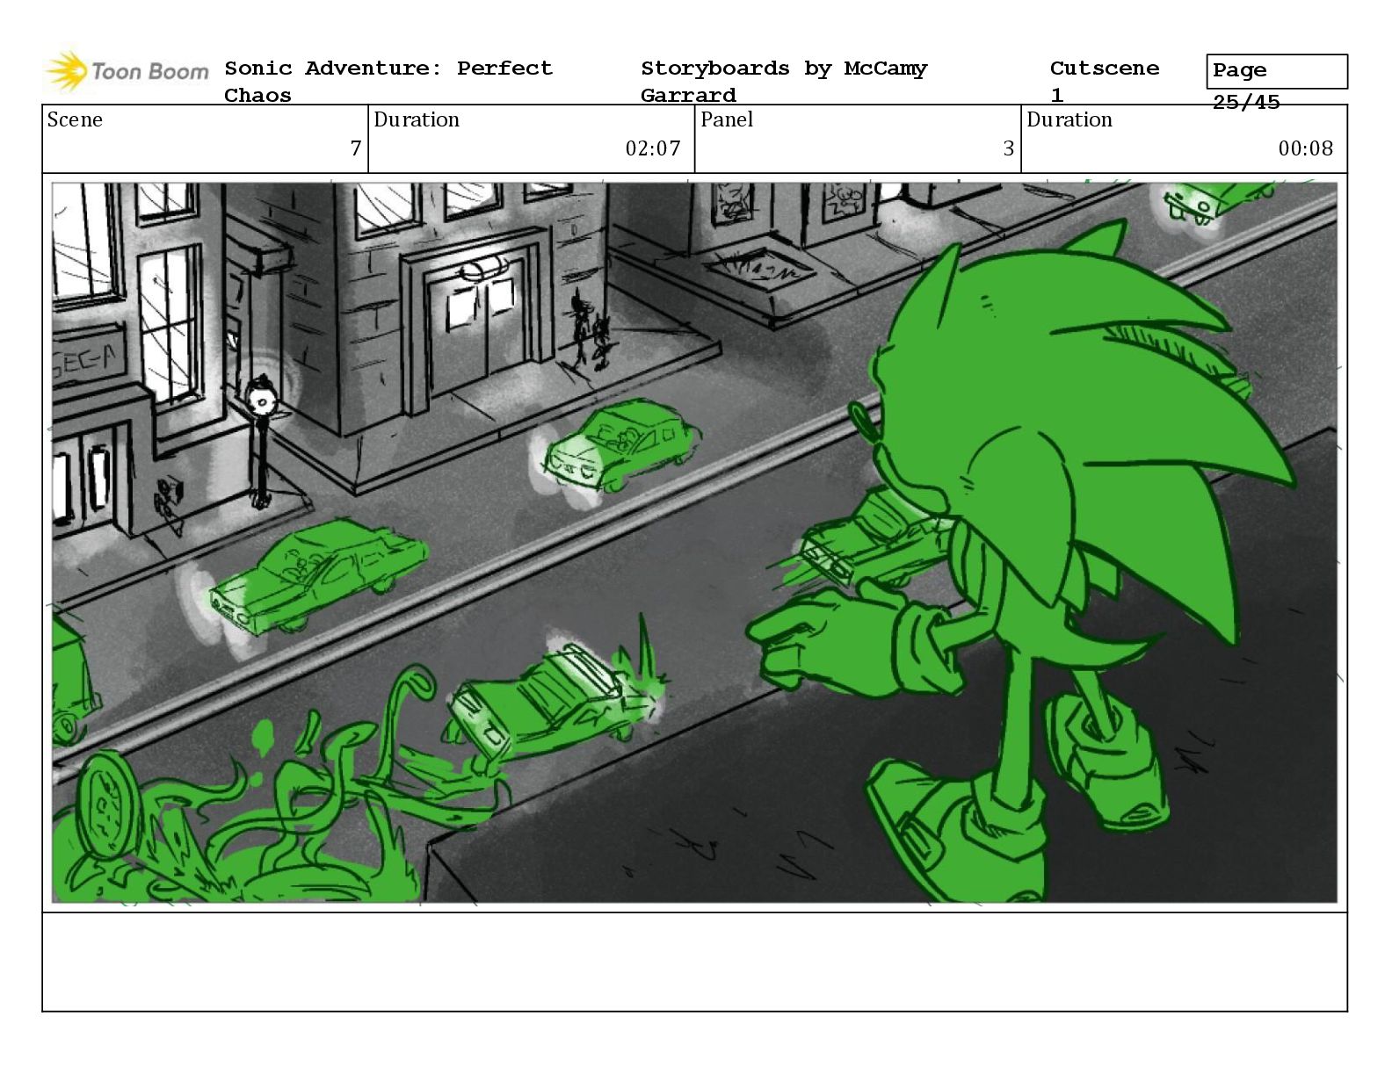Click 'Storyboards by McCamy Garrard' text
This screenshot has width=1392, height=1075.
[784, 81]
